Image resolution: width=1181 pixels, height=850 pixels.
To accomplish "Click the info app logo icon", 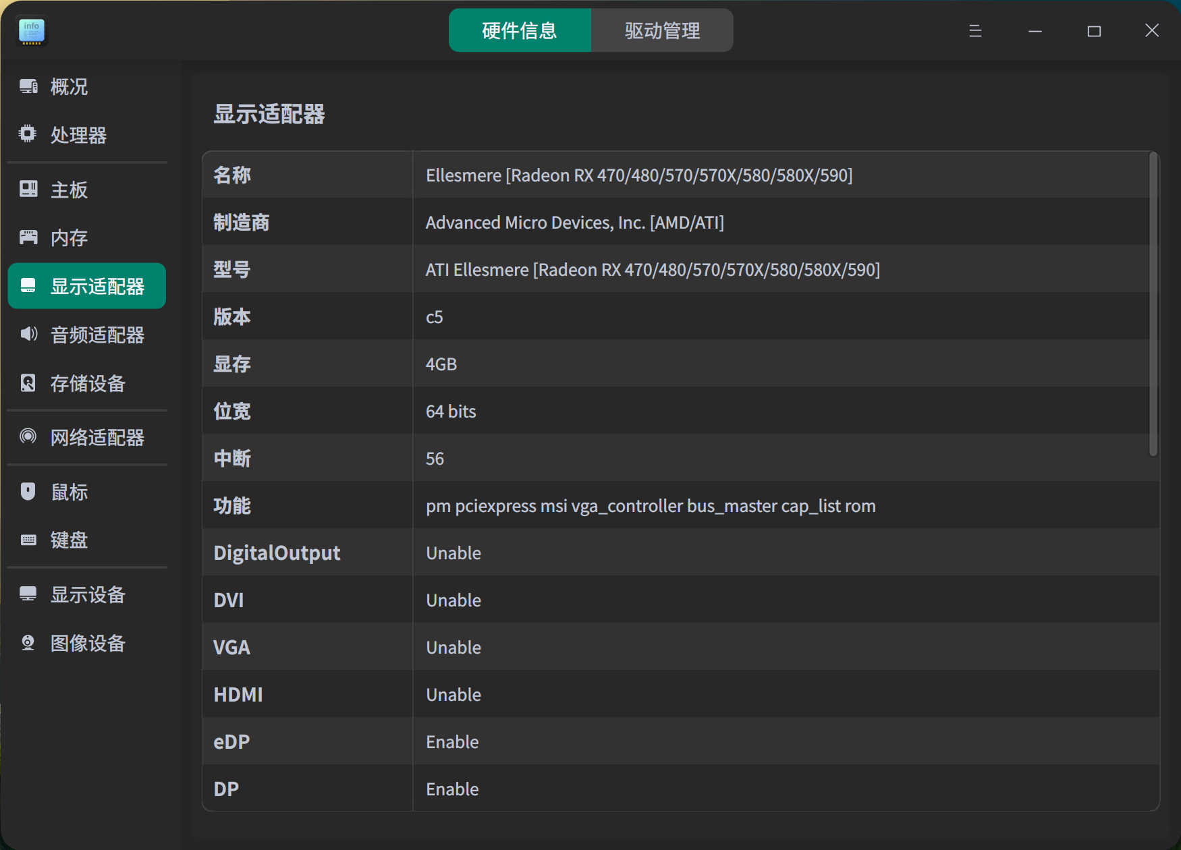I will 31,31.
